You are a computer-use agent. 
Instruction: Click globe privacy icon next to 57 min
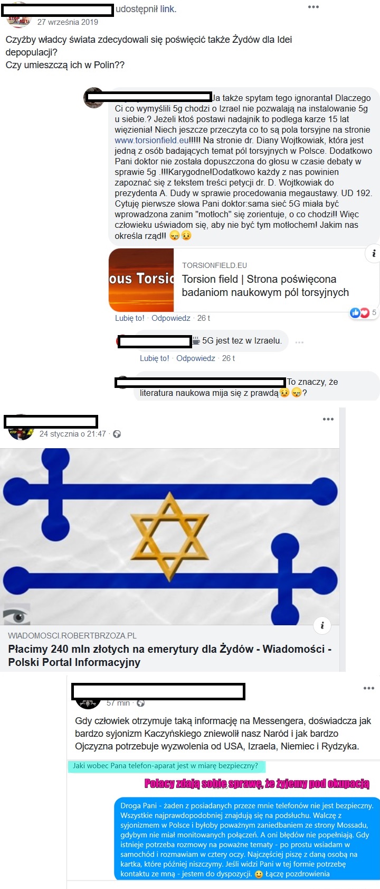click(140, 703)
